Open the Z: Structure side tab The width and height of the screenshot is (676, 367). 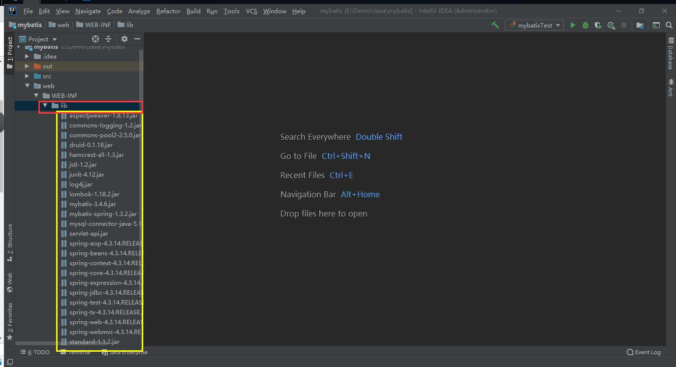click(10, 243)
